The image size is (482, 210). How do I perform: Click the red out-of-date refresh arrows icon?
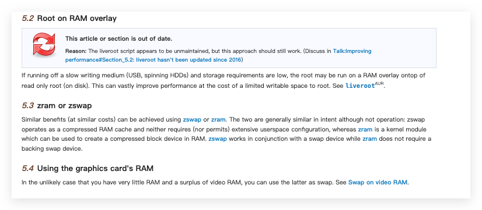[44, 45]
